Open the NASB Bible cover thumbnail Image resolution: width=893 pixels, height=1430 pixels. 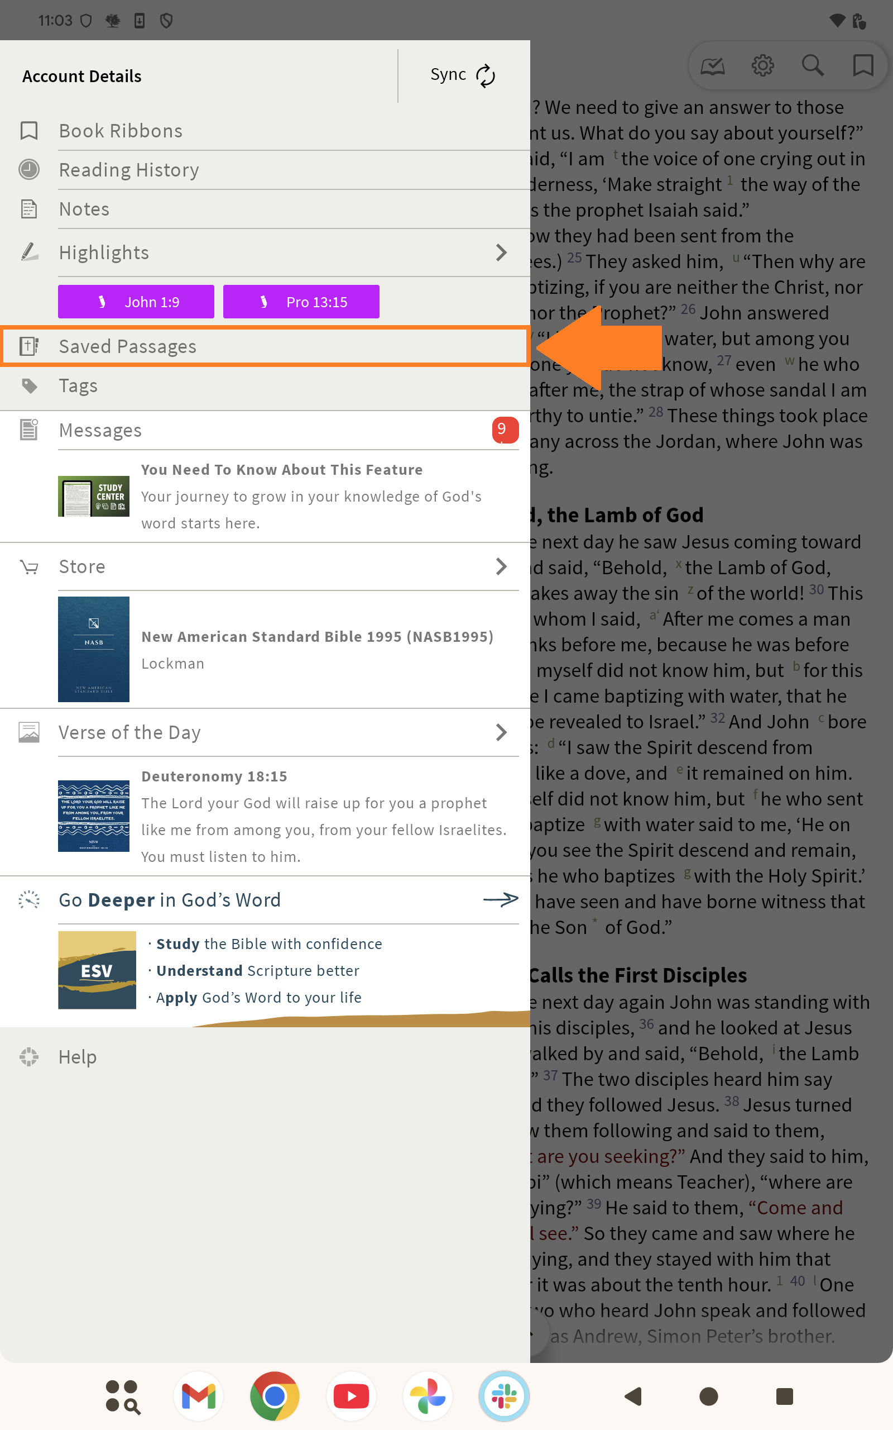(x=93, y=649)
